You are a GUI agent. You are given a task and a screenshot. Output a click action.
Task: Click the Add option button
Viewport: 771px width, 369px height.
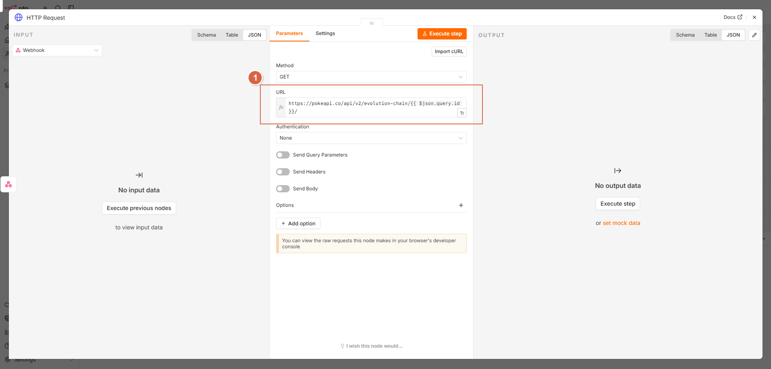point(298,223)
